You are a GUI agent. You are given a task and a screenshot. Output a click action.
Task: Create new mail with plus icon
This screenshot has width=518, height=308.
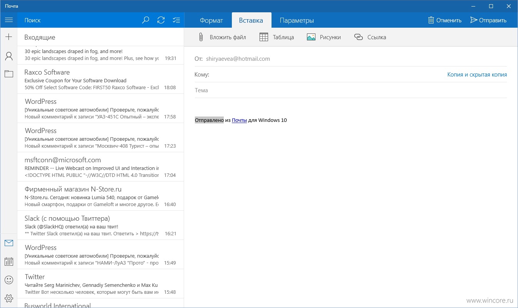pos(9,37)
